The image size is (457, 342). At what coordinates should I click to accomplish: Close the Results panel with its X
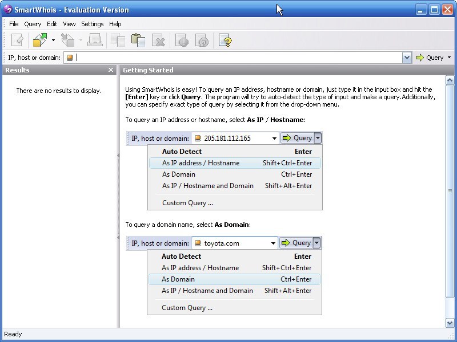tap(111, 70)
